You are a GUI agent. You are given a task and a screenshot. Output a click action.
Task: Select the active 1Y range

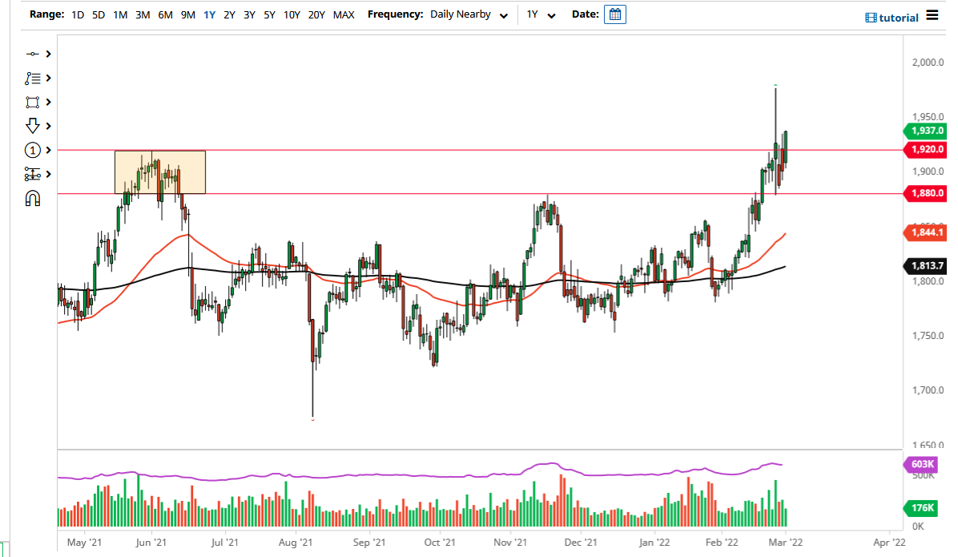(210, 14)
